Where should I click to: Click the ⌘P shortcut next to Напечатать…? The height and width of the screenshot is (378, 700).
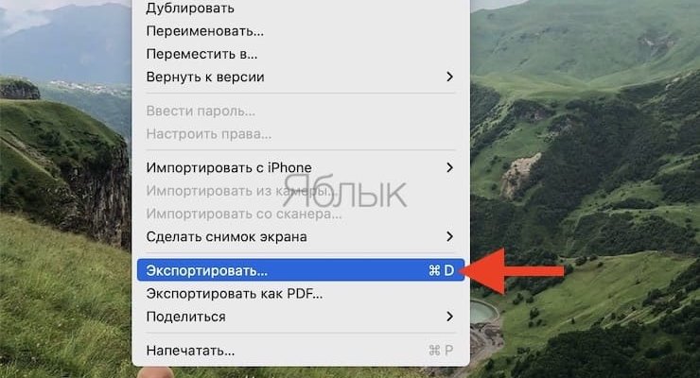click(x=441, y=351)
